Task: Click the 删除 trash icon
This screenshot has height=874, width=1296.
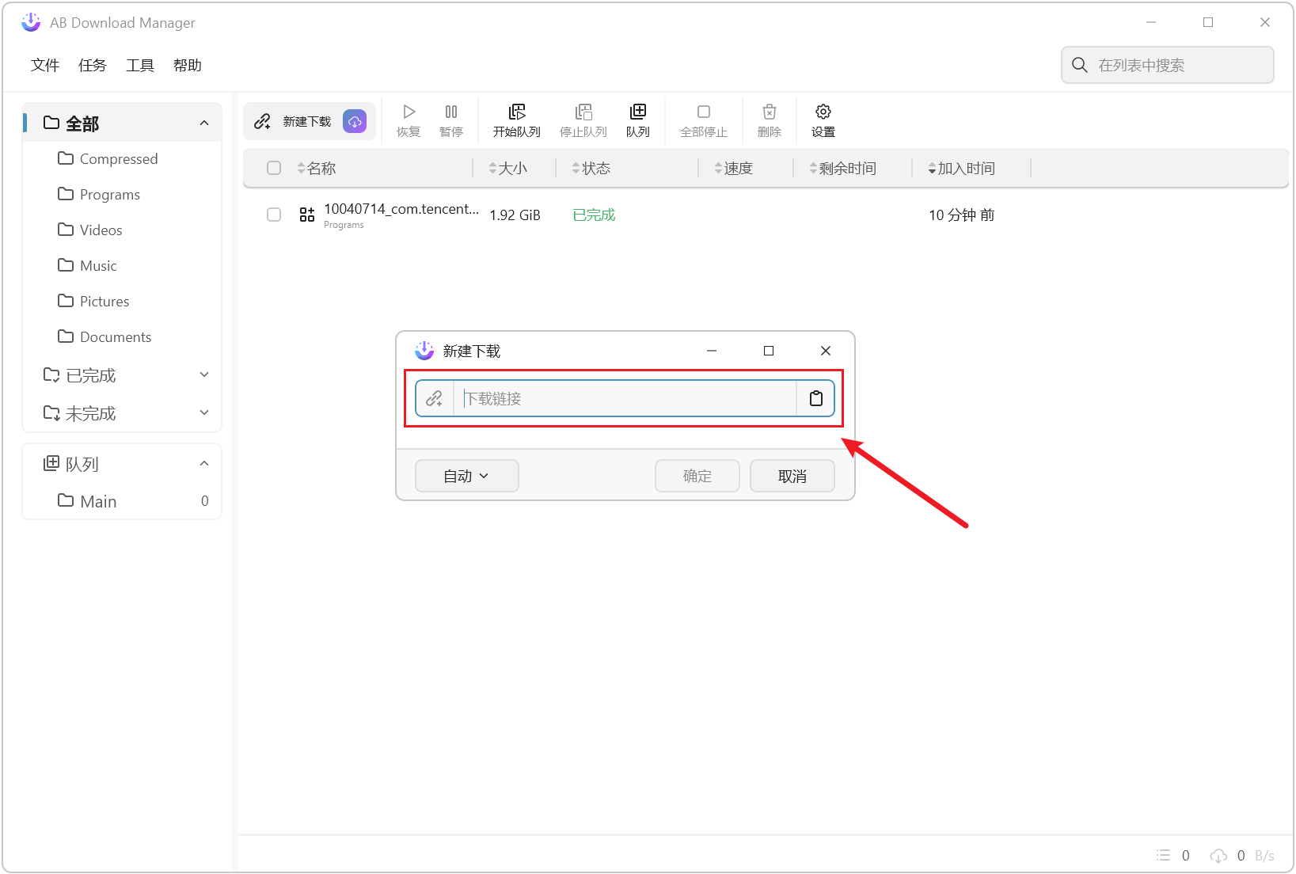Action: point(770,112)
